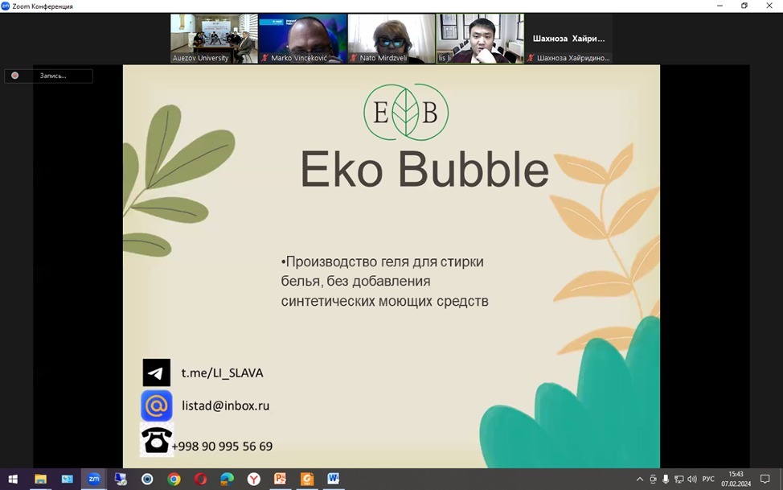Launch Opera browser from the taskbar
This screenshot has width=783, height=490.
tap(201, 479)
